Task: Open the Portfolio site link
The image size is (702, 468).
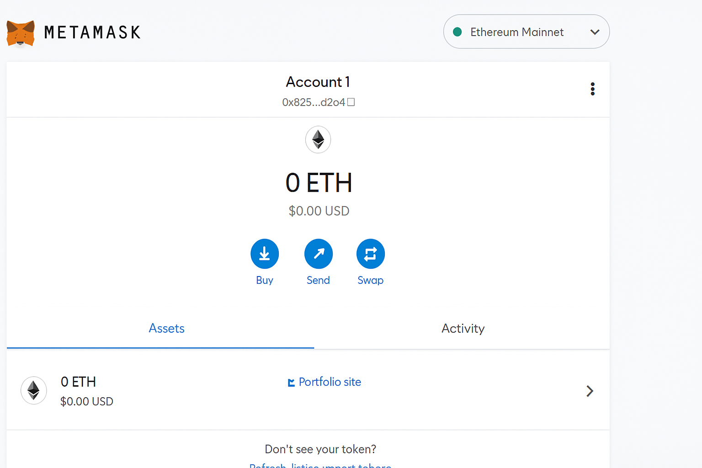Action: [x=330, y=382]
